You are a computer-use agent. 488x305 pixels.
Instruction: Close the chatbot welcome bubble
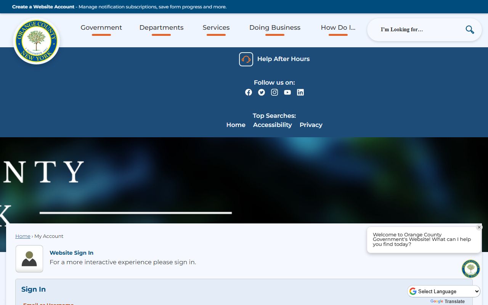pos(479,227)
